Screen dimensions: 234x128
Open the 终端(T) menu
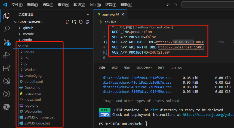[x=110, y=5]
